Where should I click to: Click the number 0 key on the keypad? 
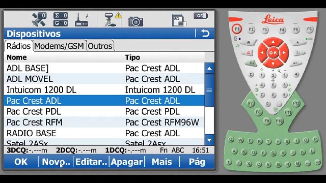[x=268, y=104]
